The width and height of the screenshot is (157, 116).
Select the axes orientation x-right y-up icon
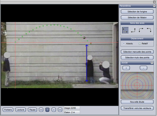click(125, 30)
